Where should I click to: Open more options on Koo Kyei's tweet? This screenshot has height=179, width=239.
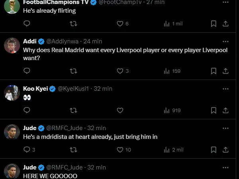tap(225, 89)
